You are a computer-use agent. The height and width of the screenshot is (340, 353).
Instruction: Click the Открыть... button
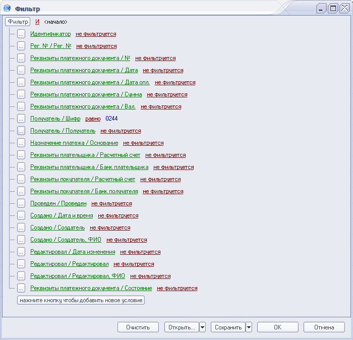pos(182,327)
